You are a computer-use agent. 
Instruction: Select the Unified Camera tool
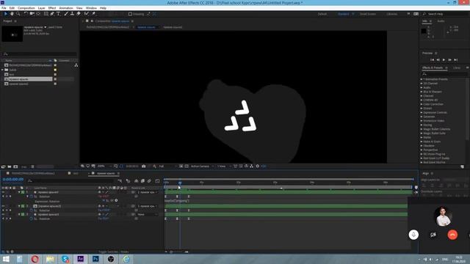point(32,14)
